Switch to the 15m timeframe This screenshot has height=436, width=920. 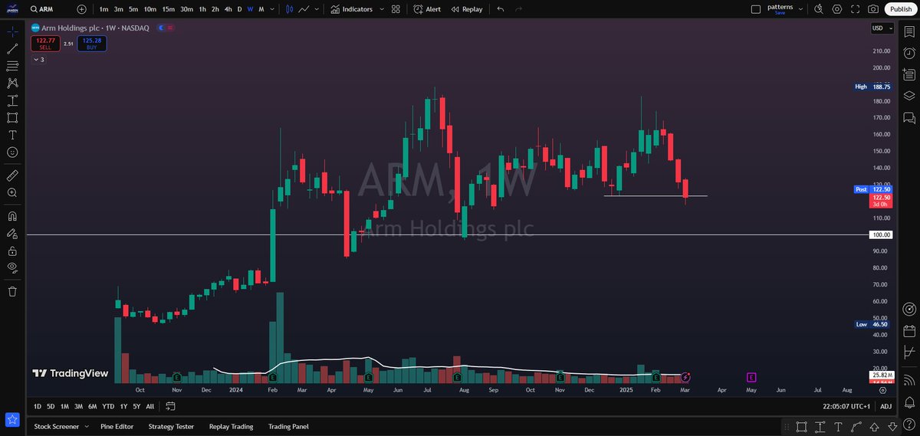click(x=169, y=9)
